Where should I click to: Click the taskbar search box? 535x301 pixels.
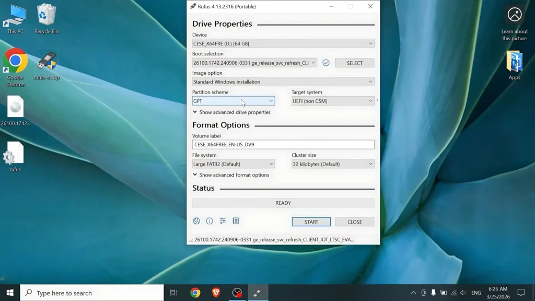[92, 293]
